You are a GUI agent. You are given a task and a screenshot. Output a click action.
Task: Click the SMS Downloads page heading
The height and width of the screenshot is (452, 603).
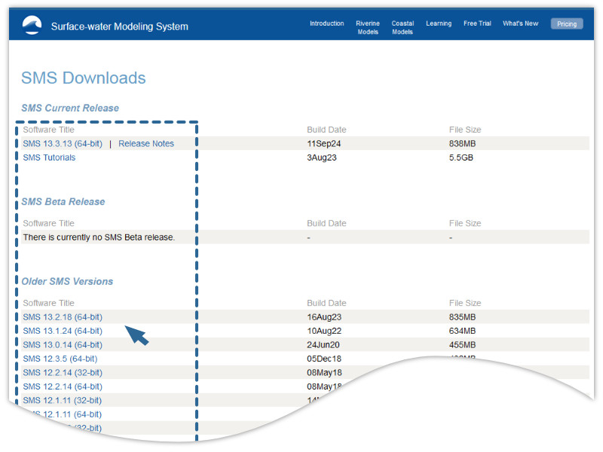pyautogui.click(x=84, y=78)
